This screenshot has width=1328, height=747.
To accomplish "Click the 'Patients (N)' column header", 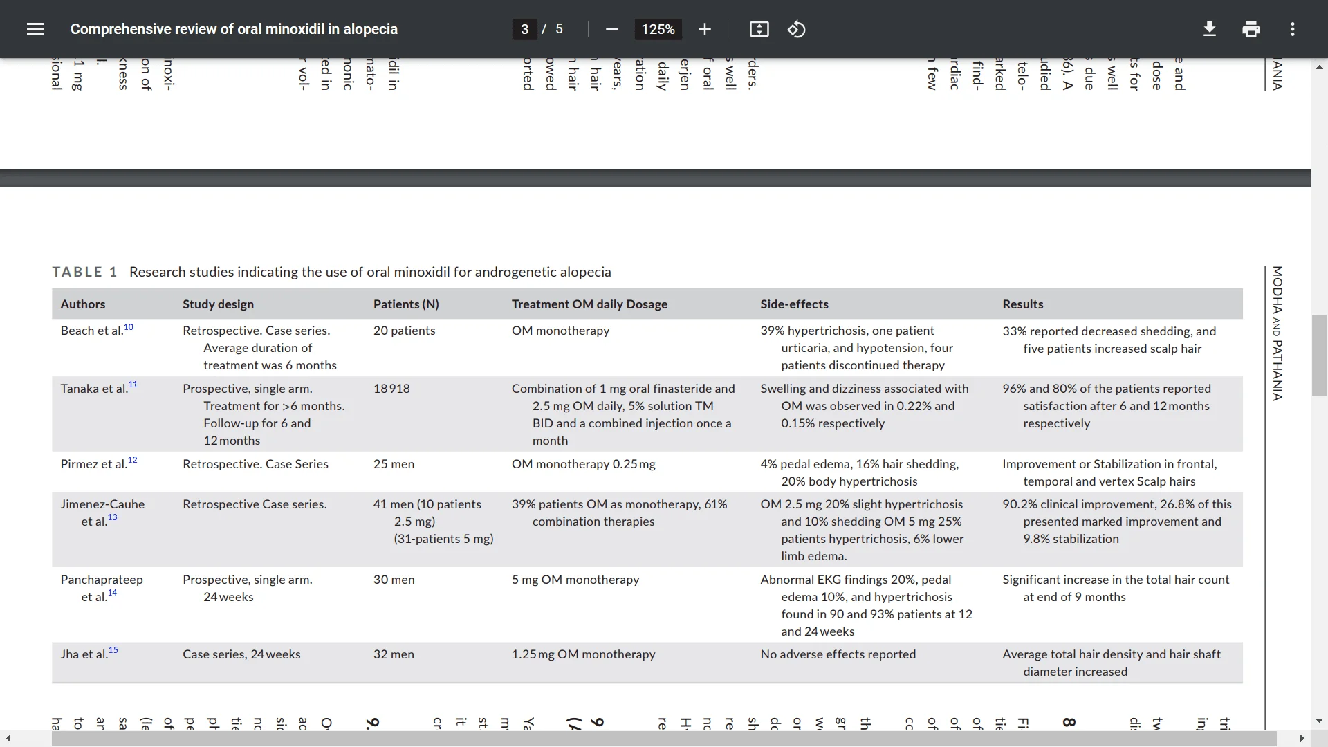I will coord(406,304).
